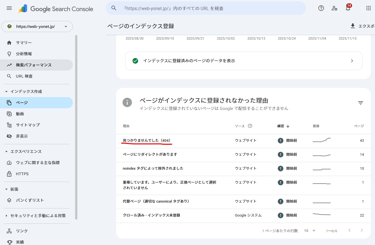Expand セキュリティと手動による対策 section
The width and height of the screenshot is (375, 245).
[6, 216]
